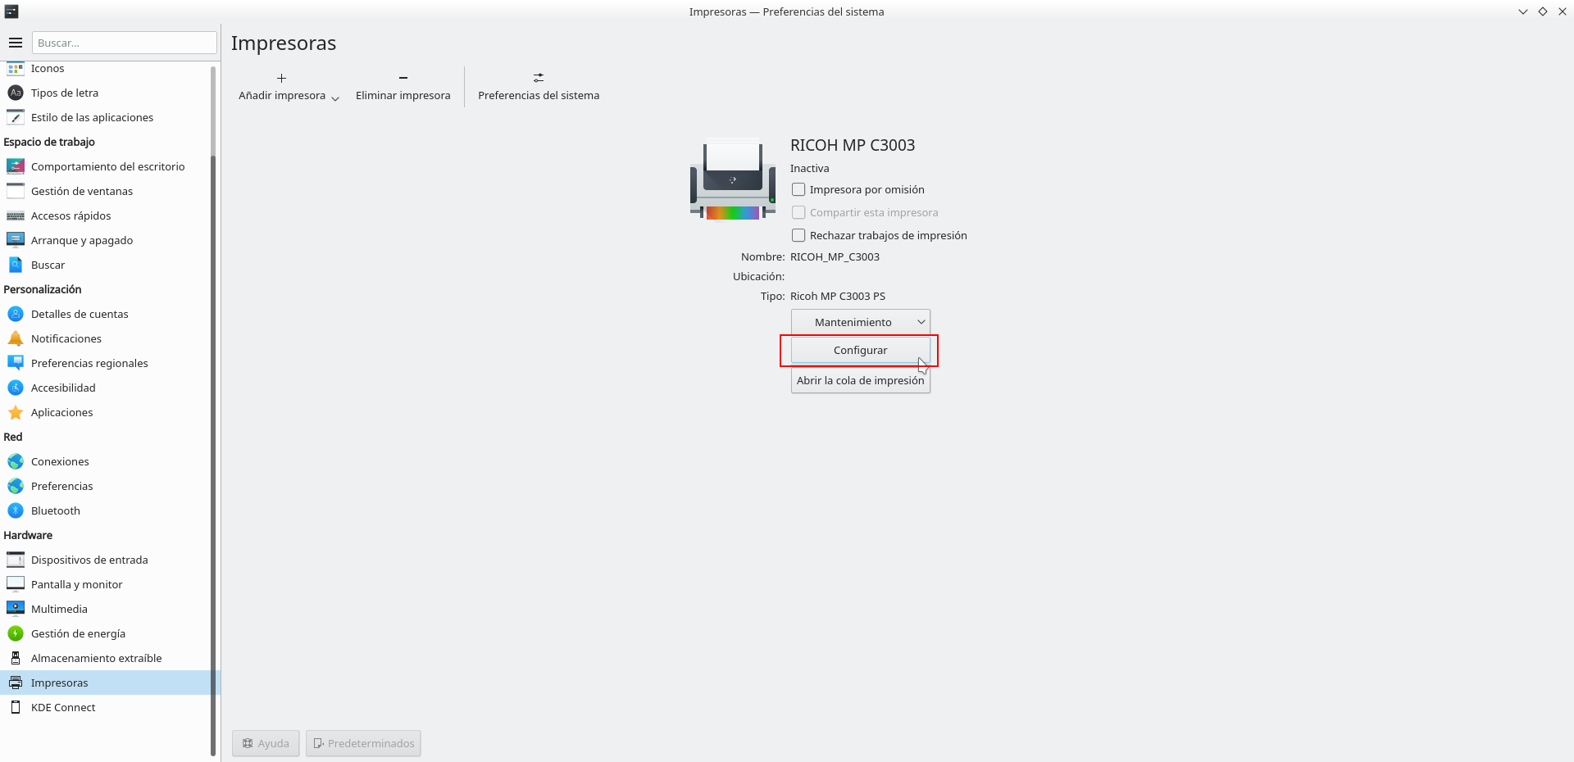This screenshot has height=762, width=1574.
Task: Click the Notificaciones bell icon
Action: [x=16, y=338]
